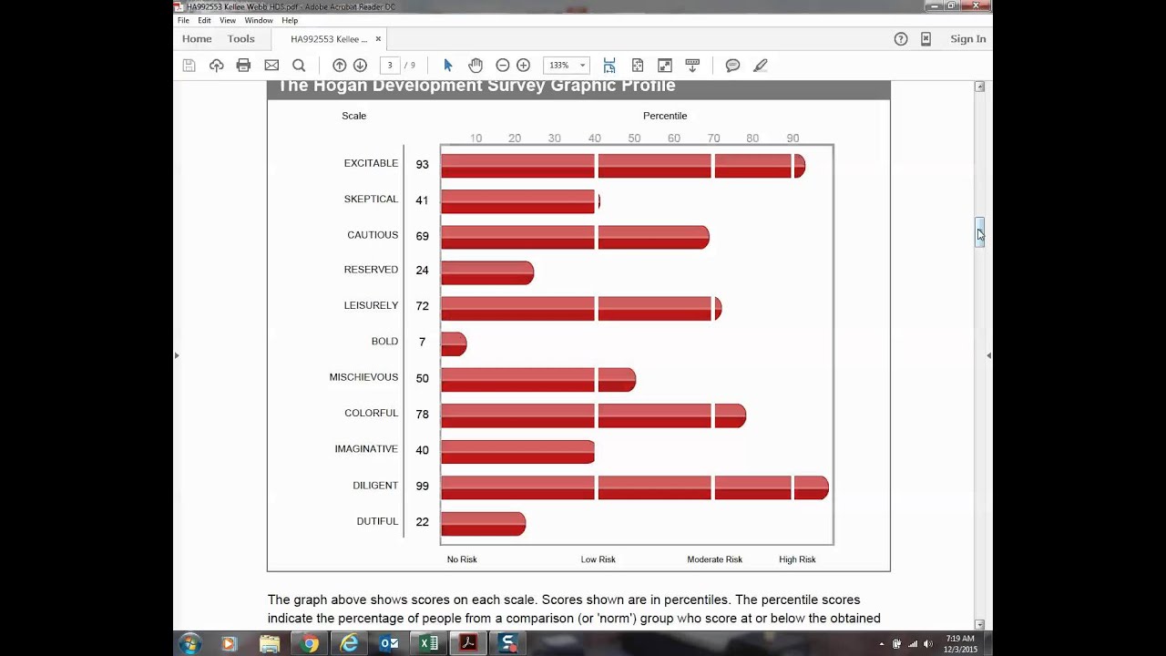Image resolution: width=1166 pixels, height=656 pixels.
Task: Click the MISCHIEVOUS scale label
Action: pyautogui.click(x=363, y=377)
